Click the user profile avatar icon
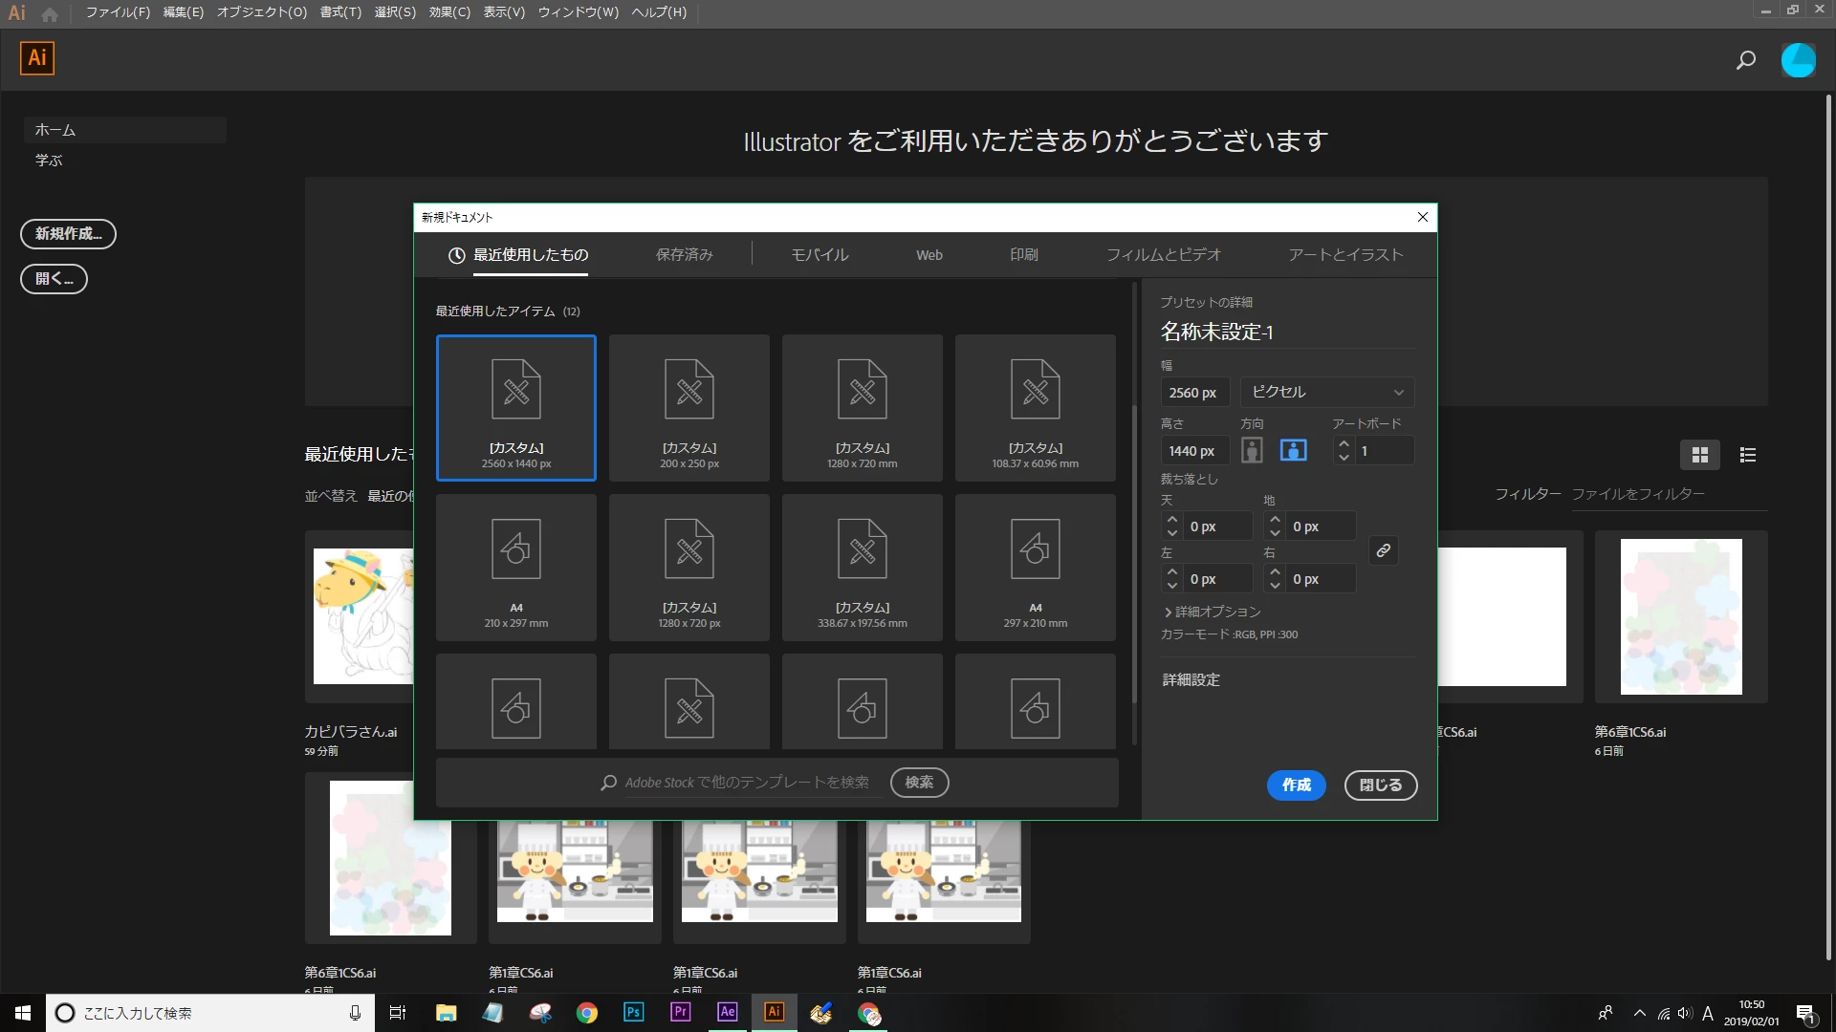 click(1798, 60)
